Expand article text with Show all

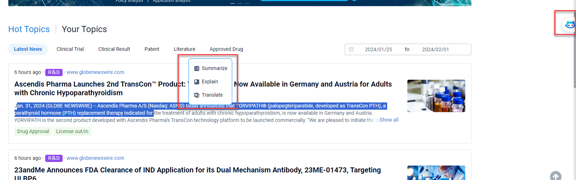pos(389,120)
